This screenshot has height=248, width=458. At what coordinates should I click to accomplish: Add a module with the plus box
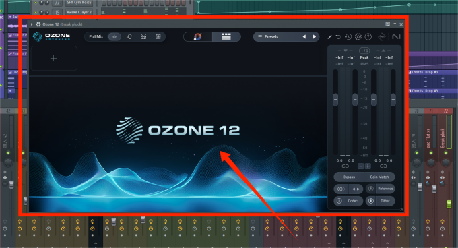pos(54,59)
